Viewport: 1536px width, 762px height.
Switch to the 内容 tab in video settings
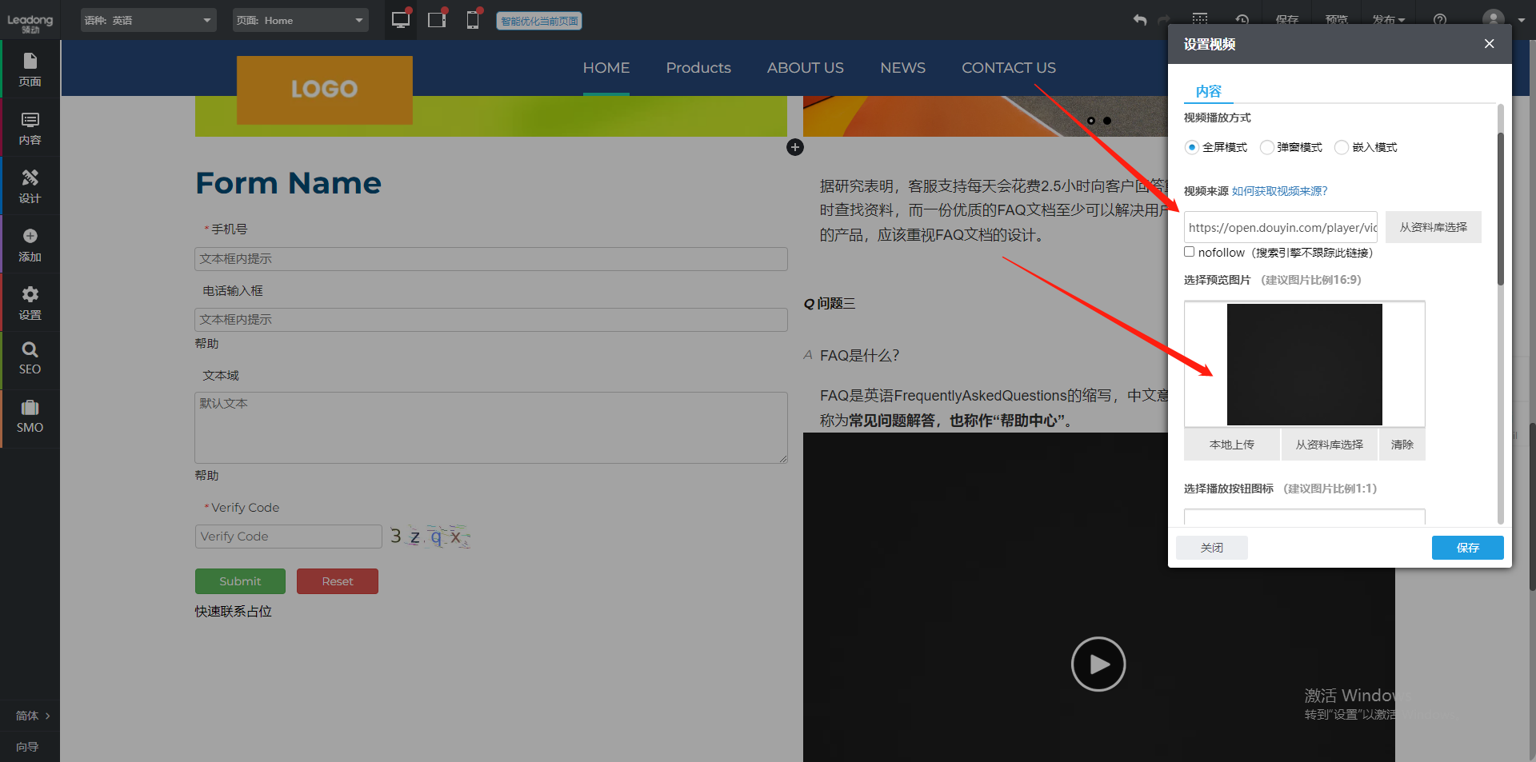(x=1208, y=91)
